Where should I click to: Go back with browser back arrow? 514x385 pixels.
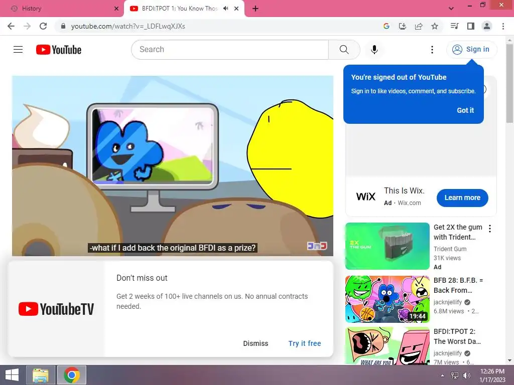pyautogui.click(x=11, y=26)
